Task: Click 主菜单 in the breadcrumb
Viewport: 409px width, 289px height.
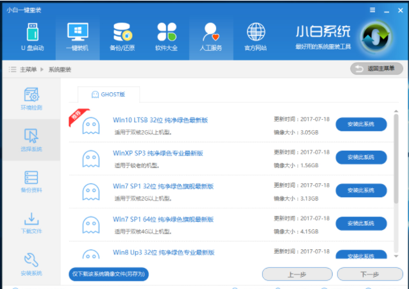Action: pos(28,69)
